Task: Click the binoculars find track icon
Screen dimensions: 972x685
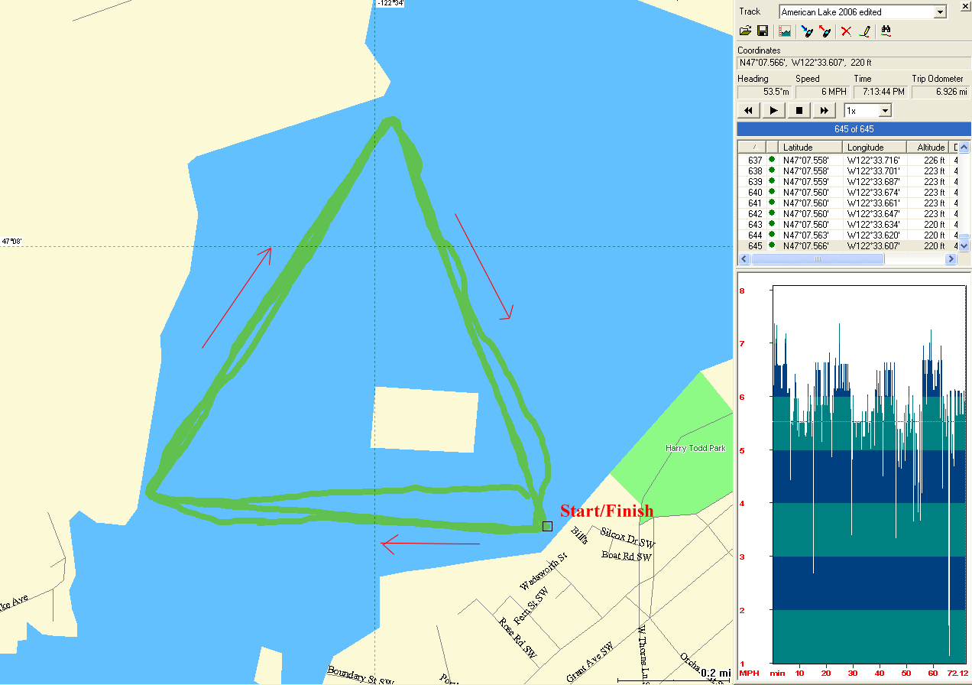Action: coord(886,31)
